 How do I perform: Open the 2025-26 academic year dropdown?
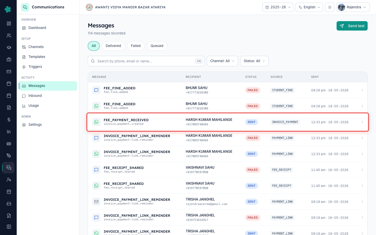click(278, 7)
